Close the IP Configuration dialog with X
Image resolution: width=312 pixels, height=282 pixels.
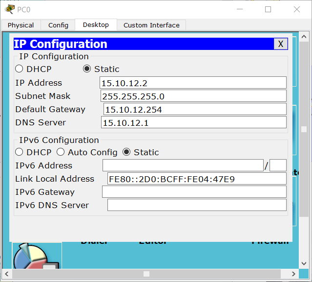(x=281, y=44)
